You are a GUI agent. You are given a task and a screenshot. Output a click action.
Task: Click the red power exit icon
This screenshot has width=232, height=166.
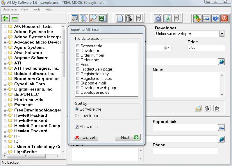[224, 18]
